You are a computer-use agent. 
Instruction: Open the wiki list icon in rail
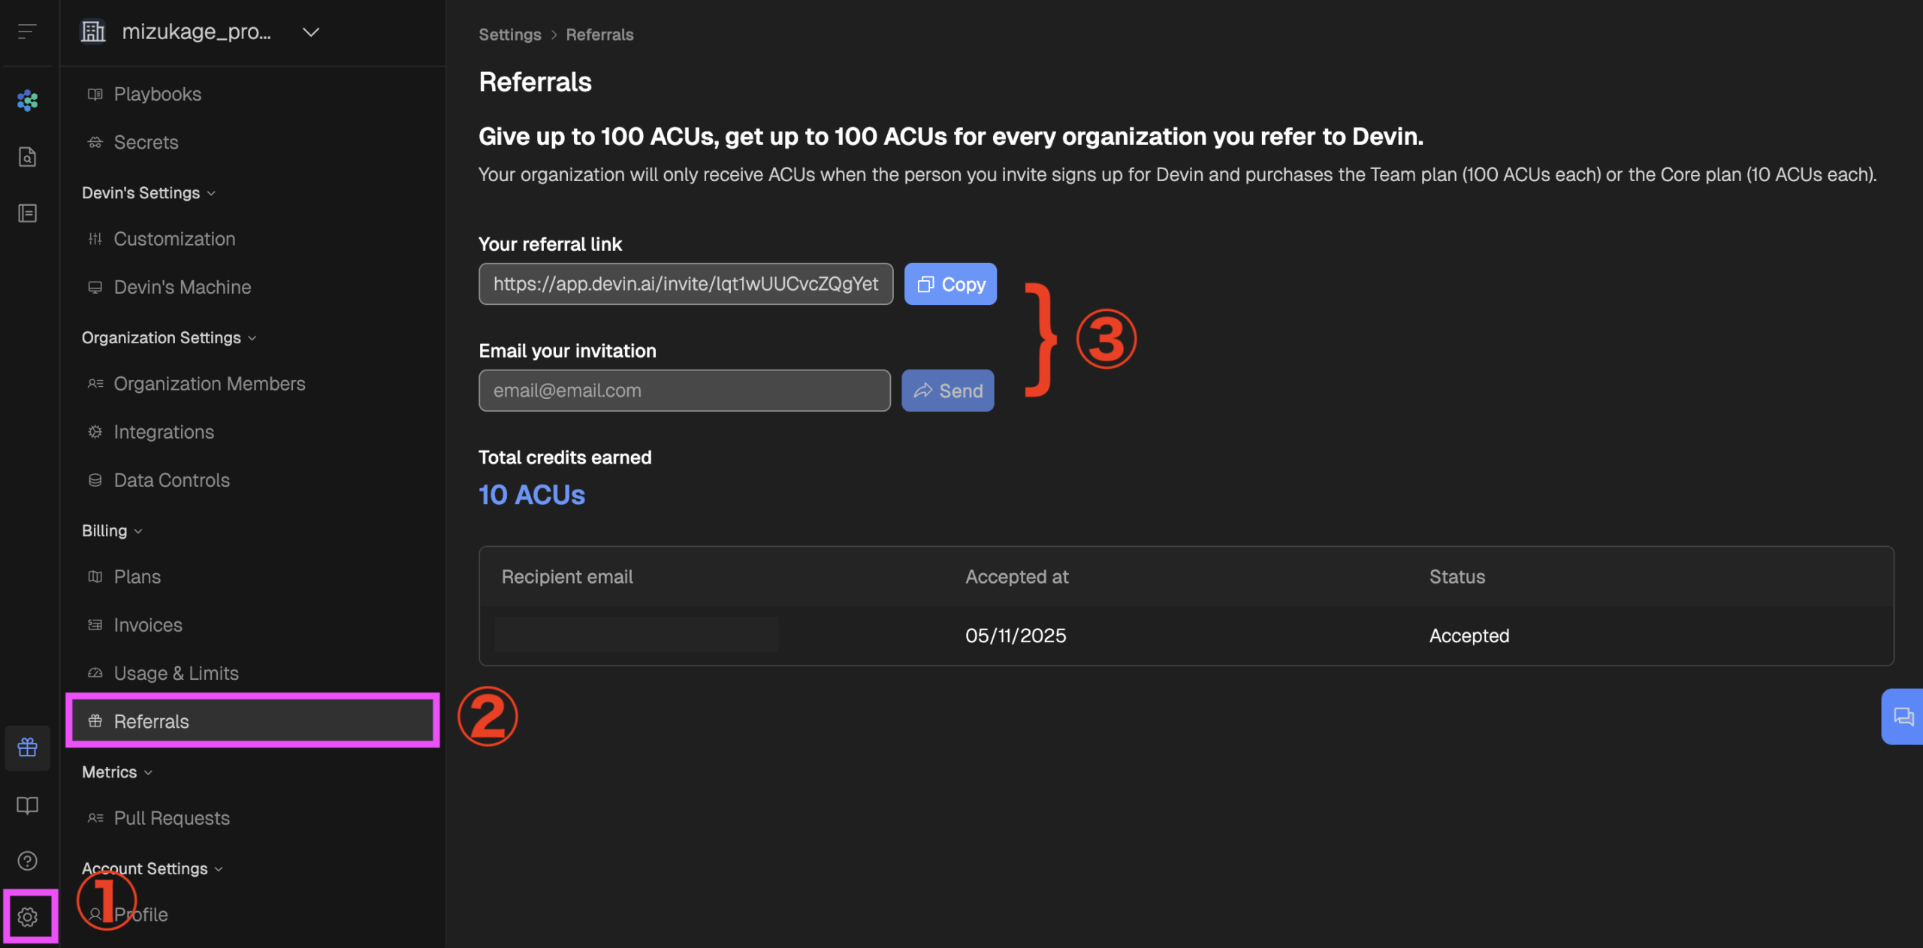tap(27, 213)
